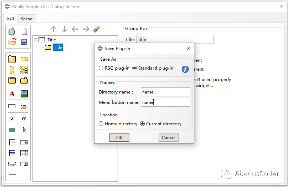The height and width of the screenshot is (187, 288).
Task: Click the blue info icon in Save As
Action: (x=185, y=69)
